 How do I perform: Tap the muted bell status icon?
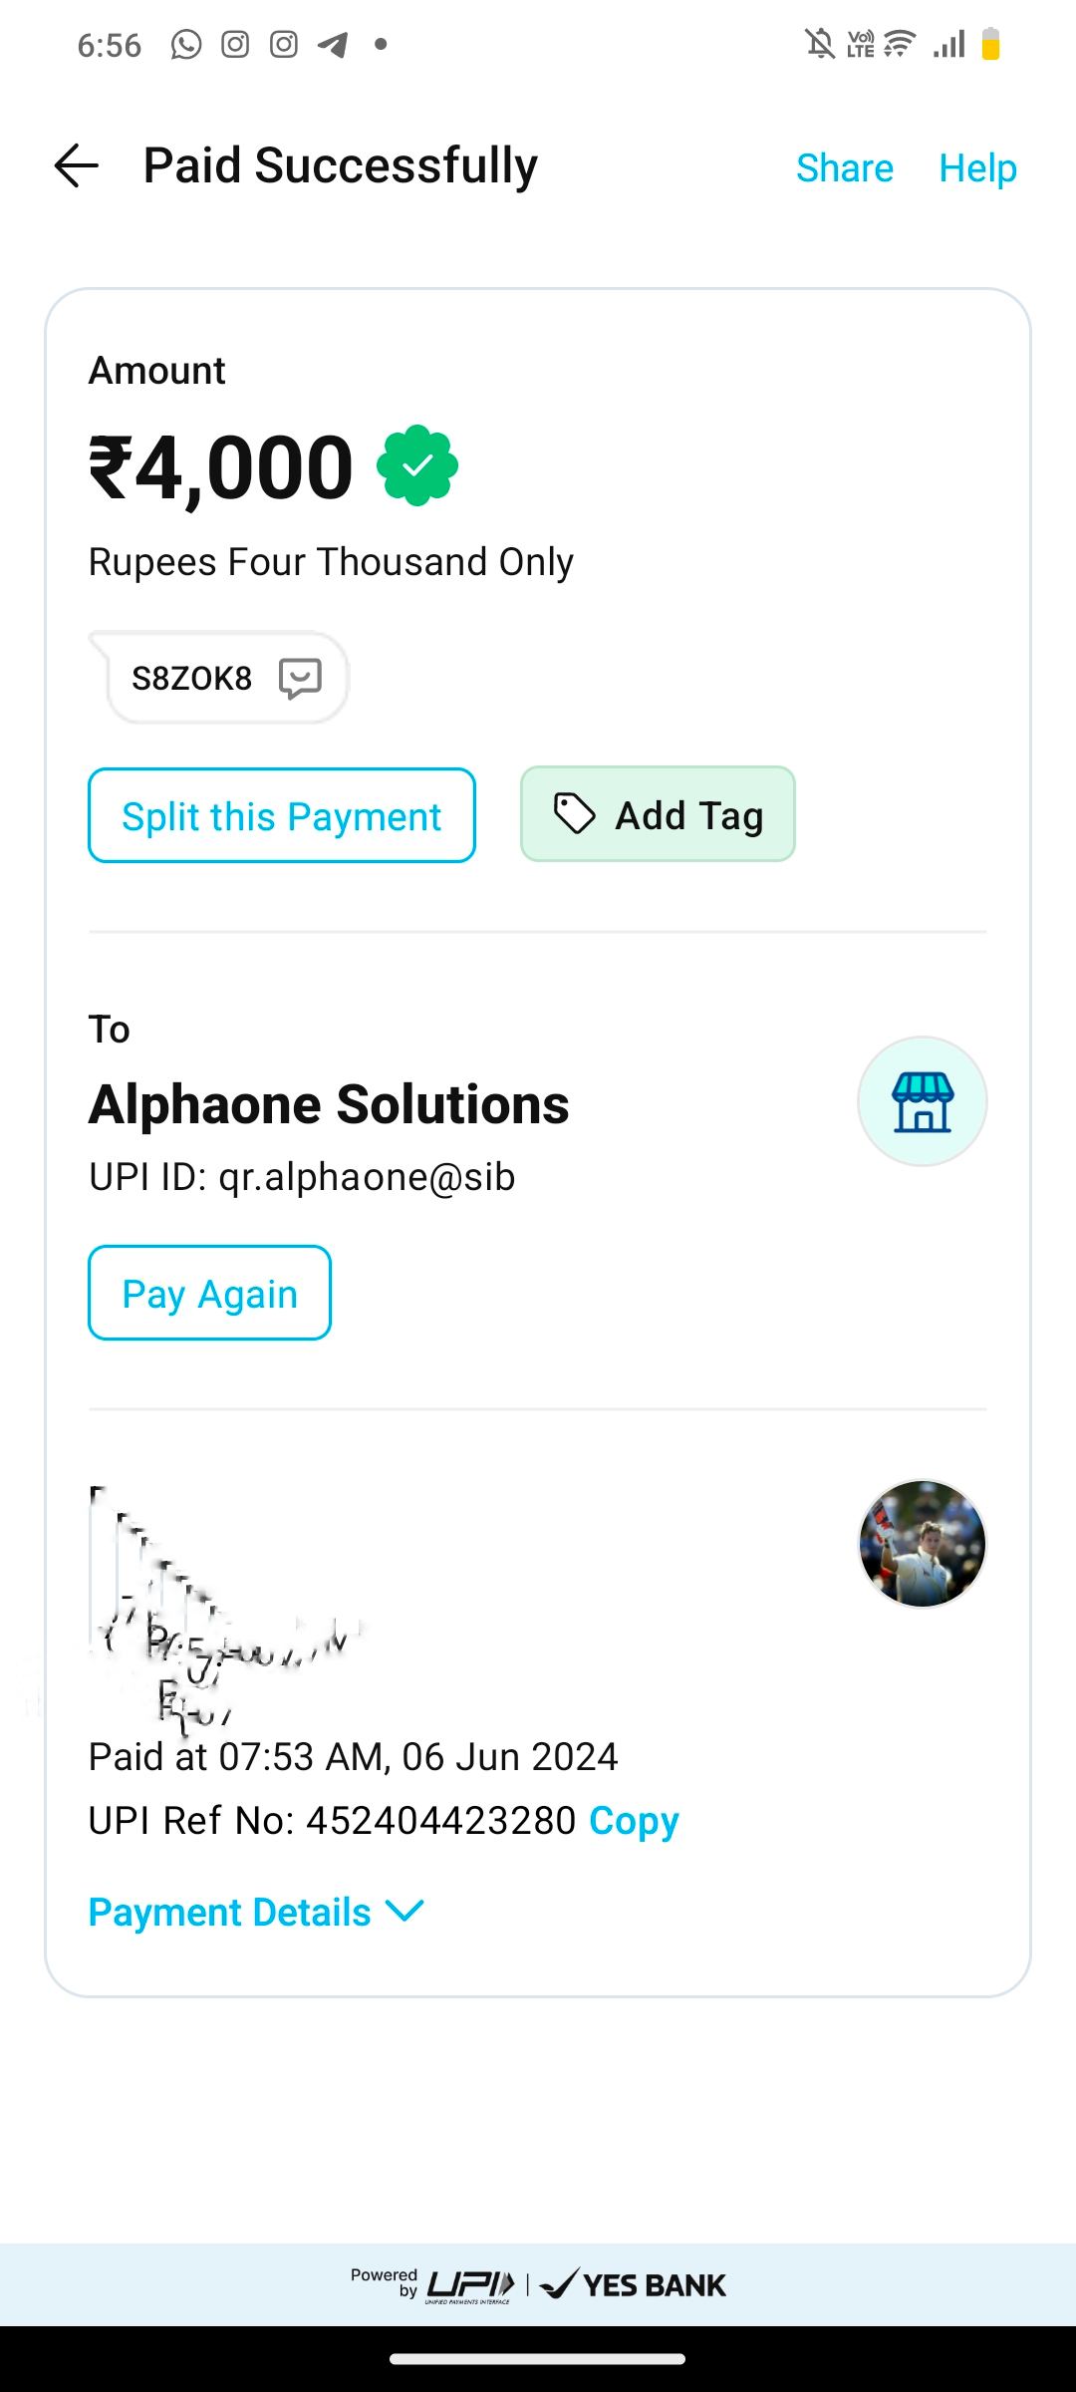(820, 45)
